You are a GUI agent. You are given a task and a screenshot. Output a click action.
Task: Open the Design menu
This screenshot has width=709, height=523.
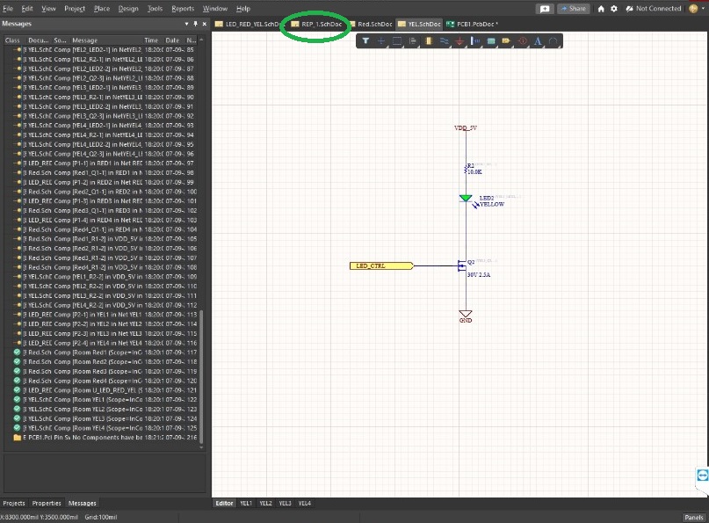[x=128, y=9]
